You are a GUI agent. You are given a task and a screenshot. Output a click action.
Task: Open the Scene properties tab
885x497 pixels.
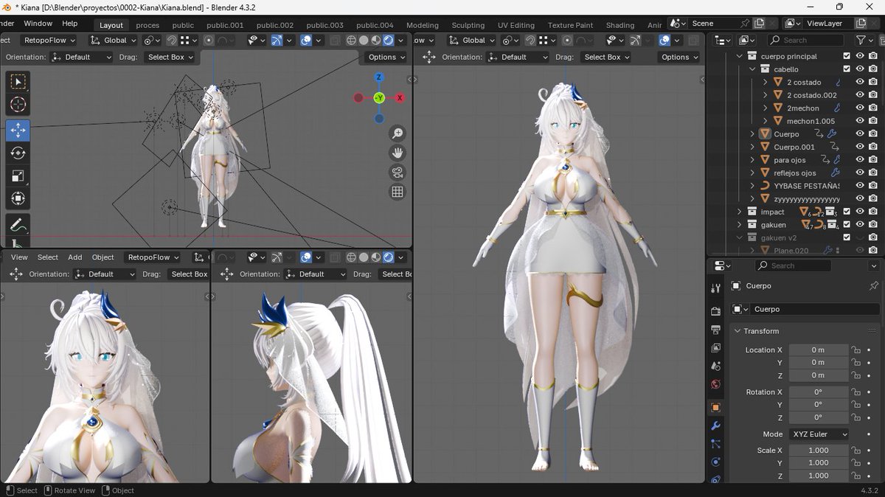coord(715,366)
